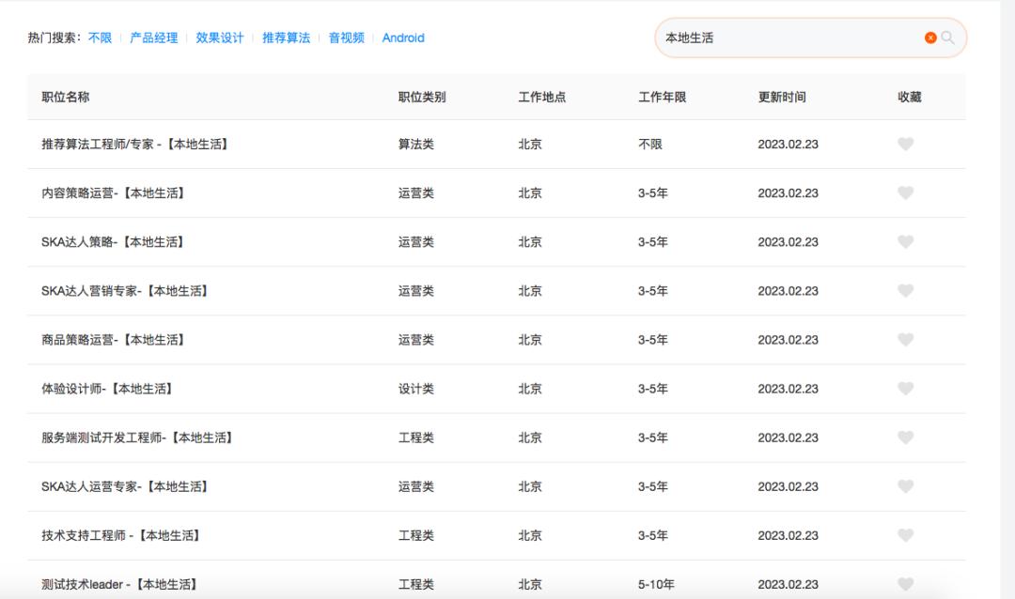Toggle favorite on SKA达人营销专家 row
The image size is (1015, 599).
[906, 290]
